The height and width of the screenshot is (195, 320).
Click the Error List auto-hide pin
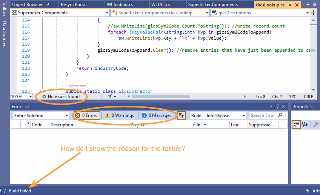(278, 107)
